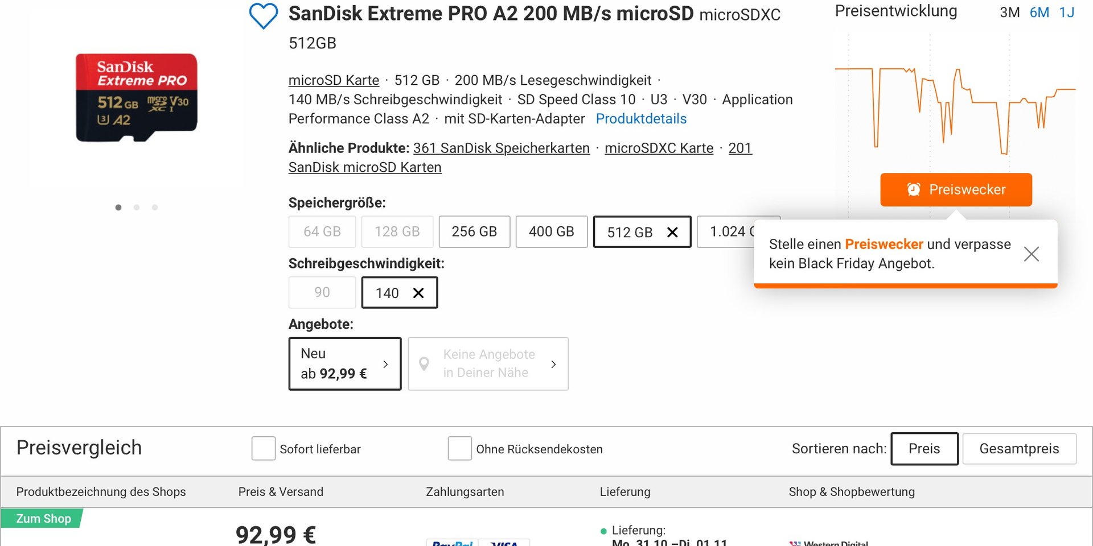1093x546 pixels.
Task: Add product to wishlist with heart icon
Action: tap(264, 16)
